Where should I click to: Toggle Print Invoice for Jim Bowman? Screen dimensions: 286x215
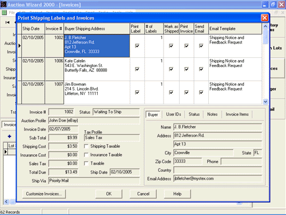click(186, 92)
